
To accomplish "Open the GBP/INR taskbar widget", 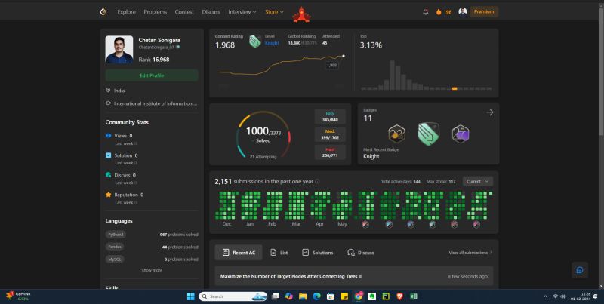I will pos(18,296).
